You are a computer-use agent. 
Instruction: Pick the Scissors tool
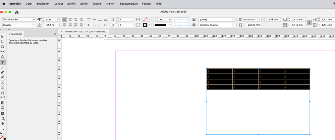(3, 93)
